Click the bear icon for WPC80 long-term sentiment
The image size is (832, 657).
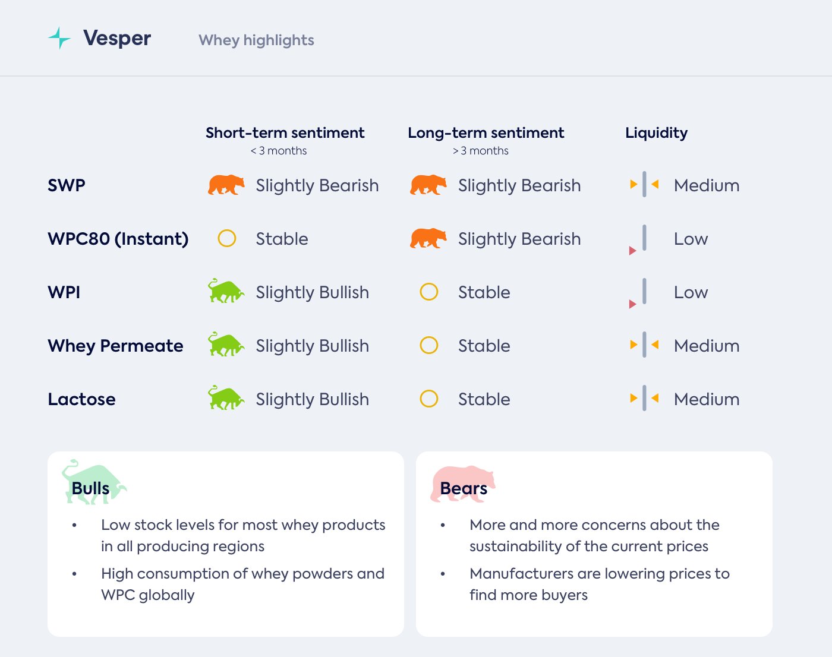[x=428, y=239]
